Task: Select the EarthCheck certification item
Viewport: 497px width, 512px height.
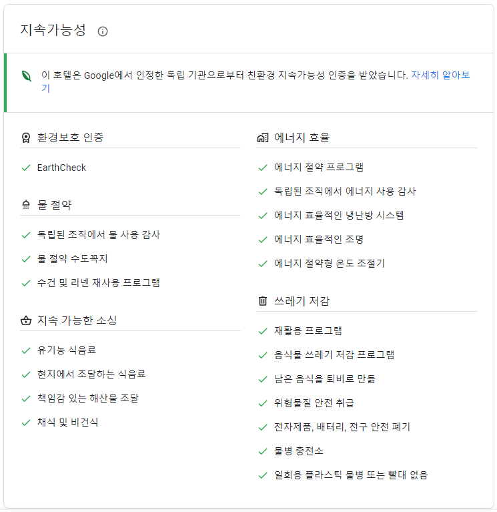Action: click(61, 168)
